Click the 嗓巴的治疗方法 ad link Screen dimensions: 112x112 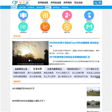(81, 77)
